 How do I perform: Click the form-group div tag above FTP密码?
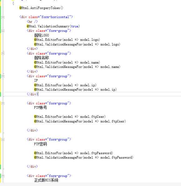(49, 139)
